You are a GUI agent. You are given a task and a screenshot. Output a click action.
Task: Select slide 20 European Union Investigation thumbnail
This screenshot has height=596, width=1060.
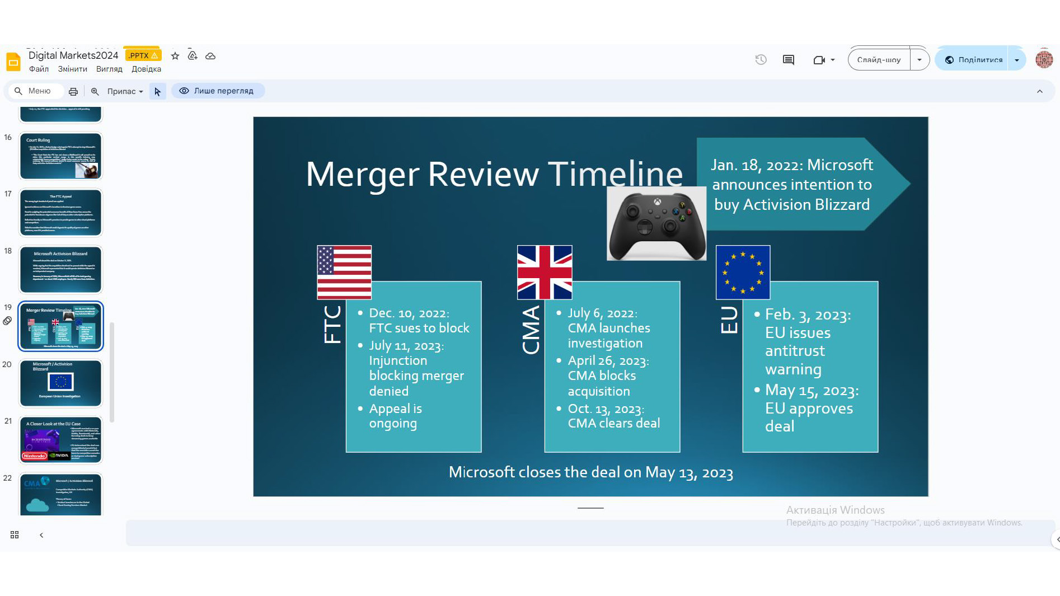click(61, 383)
